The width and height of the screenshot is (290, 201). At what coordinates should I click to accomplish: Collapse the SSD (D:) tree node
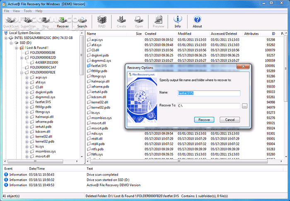pos(11,43)
